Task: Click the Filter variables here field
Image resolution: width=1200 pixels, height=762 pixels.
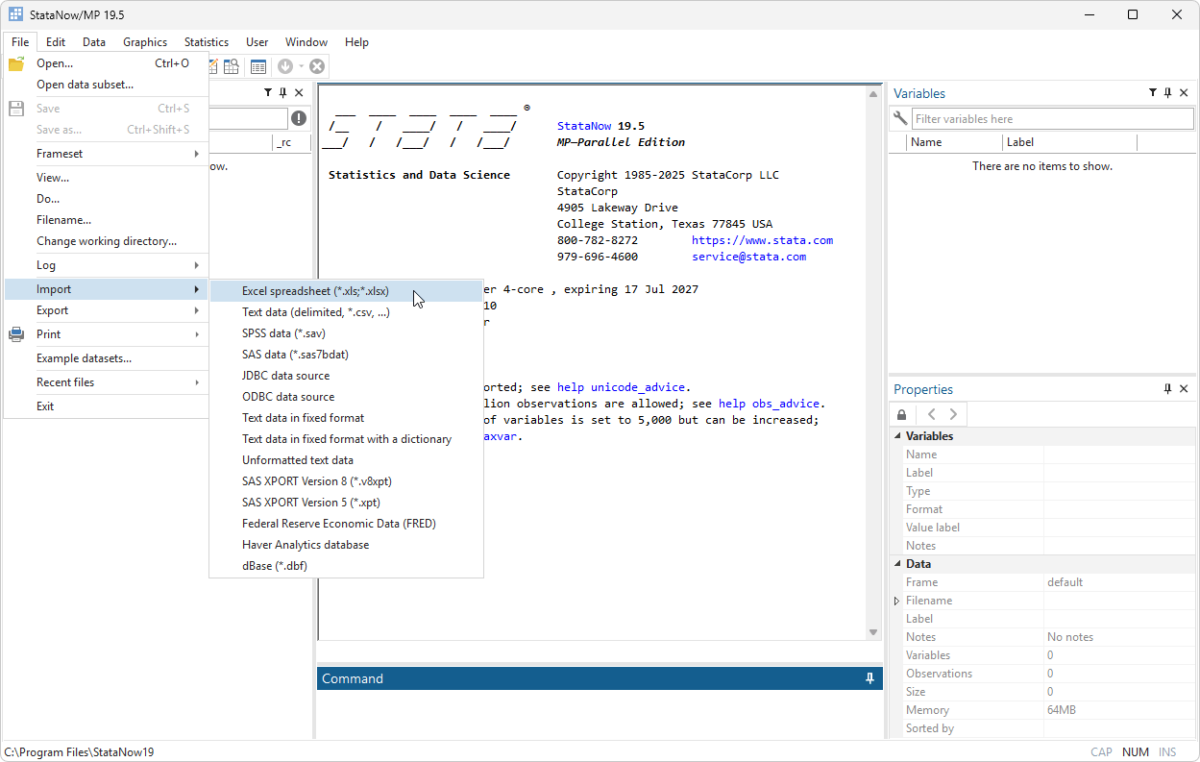Action: click(x=1051, y=119)
